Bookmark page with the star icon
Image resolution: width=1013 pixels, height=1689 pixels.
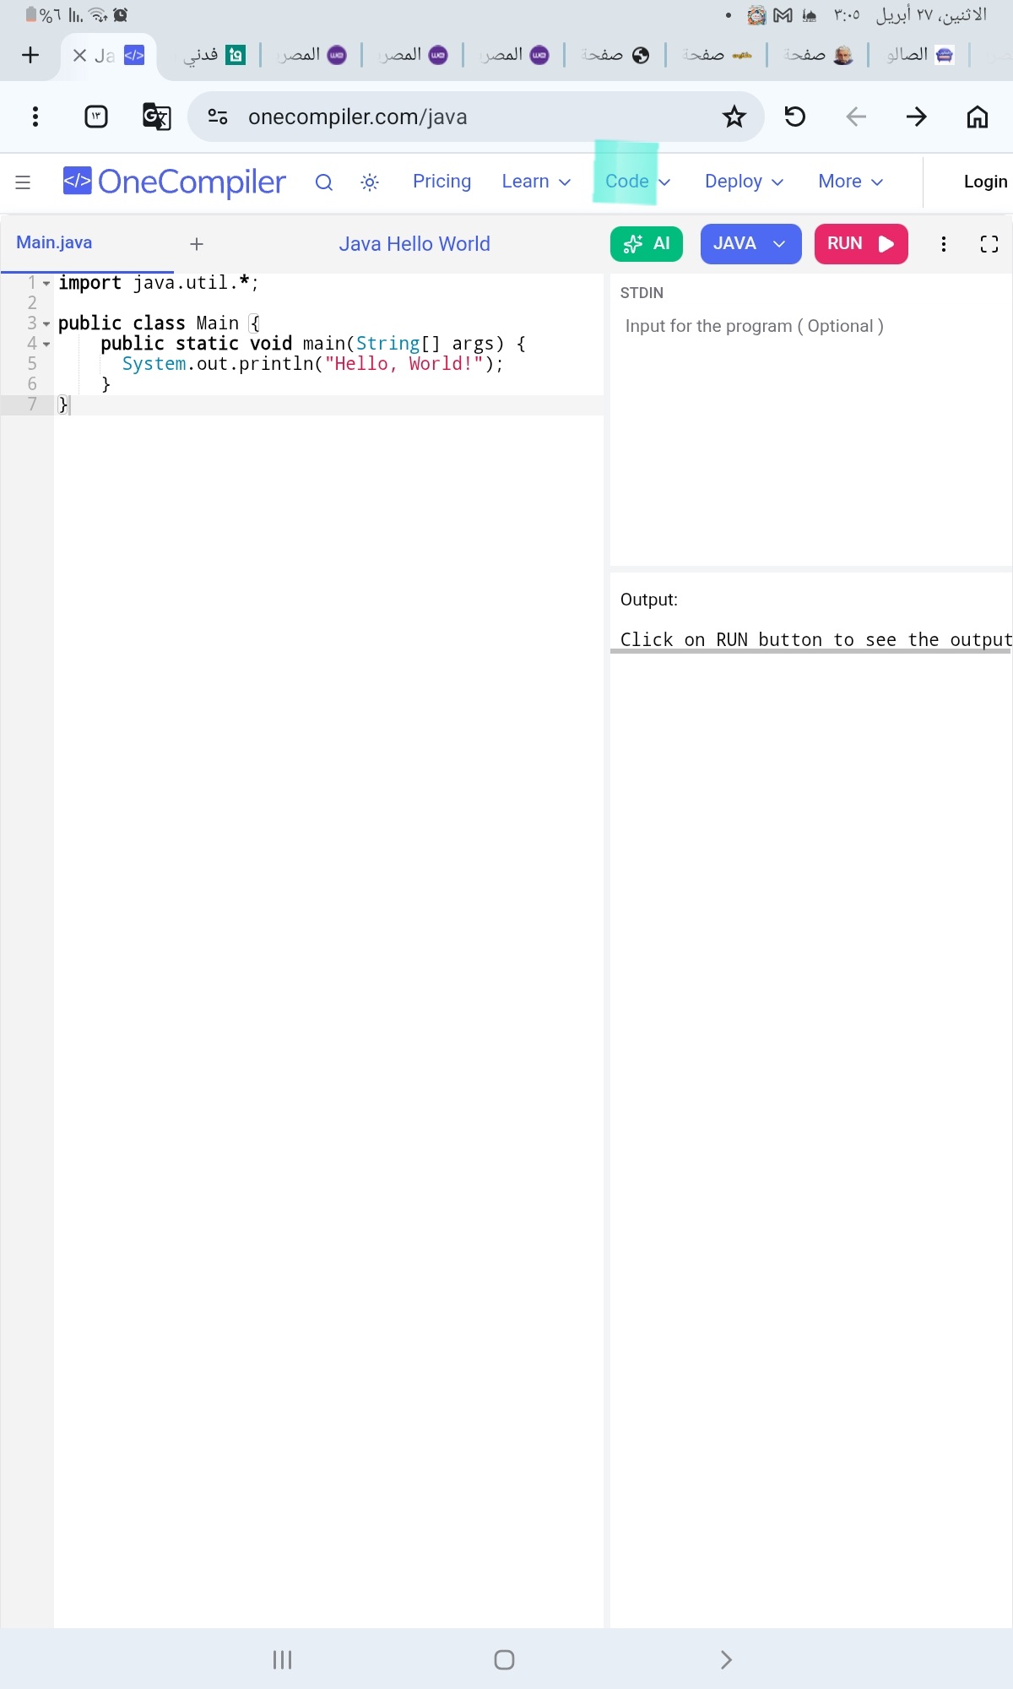pos(734,117)
